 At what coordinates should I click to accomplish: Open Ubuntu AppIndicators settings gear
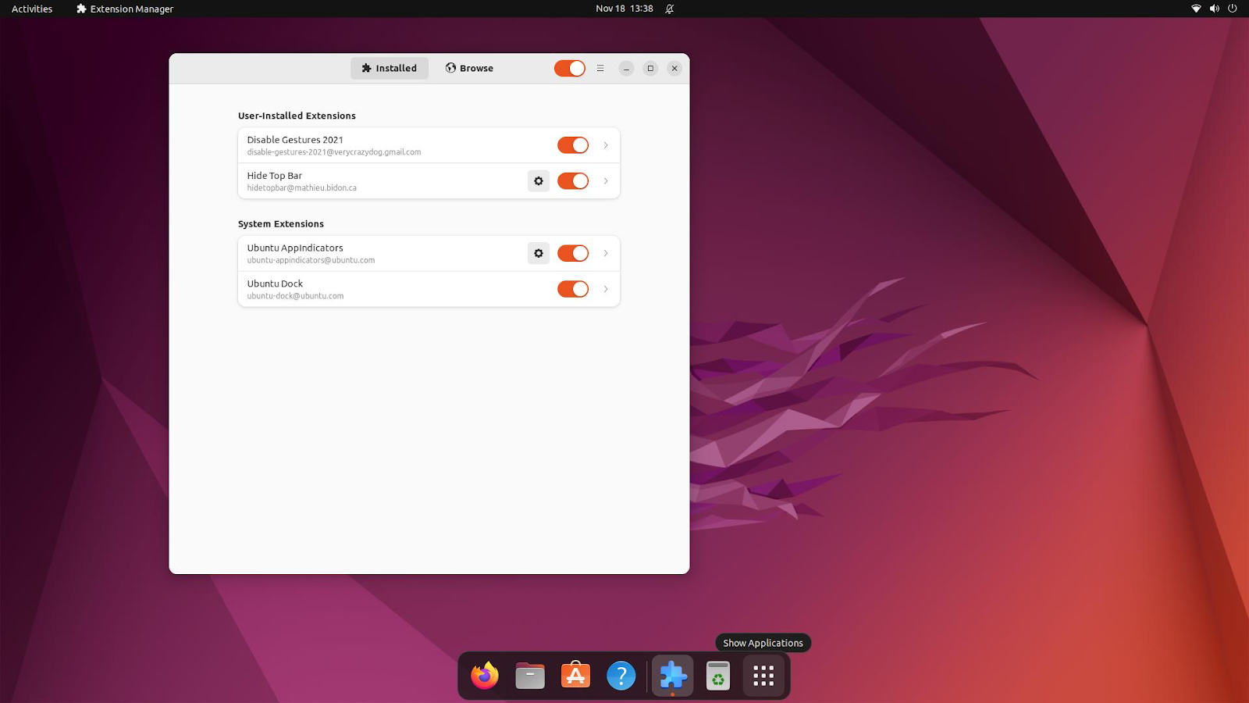coord(539,253)
